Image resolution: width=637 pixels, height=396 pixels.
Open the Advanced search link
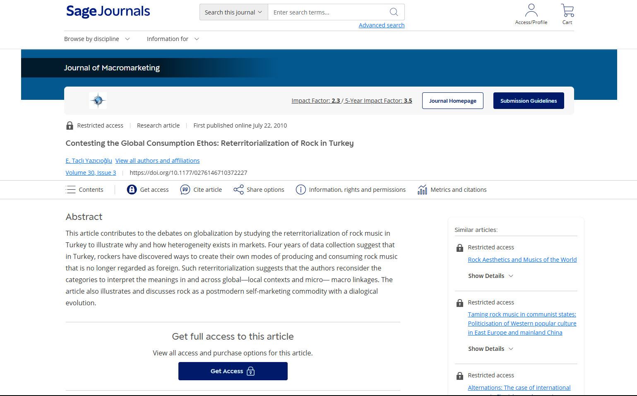(381, 25)
